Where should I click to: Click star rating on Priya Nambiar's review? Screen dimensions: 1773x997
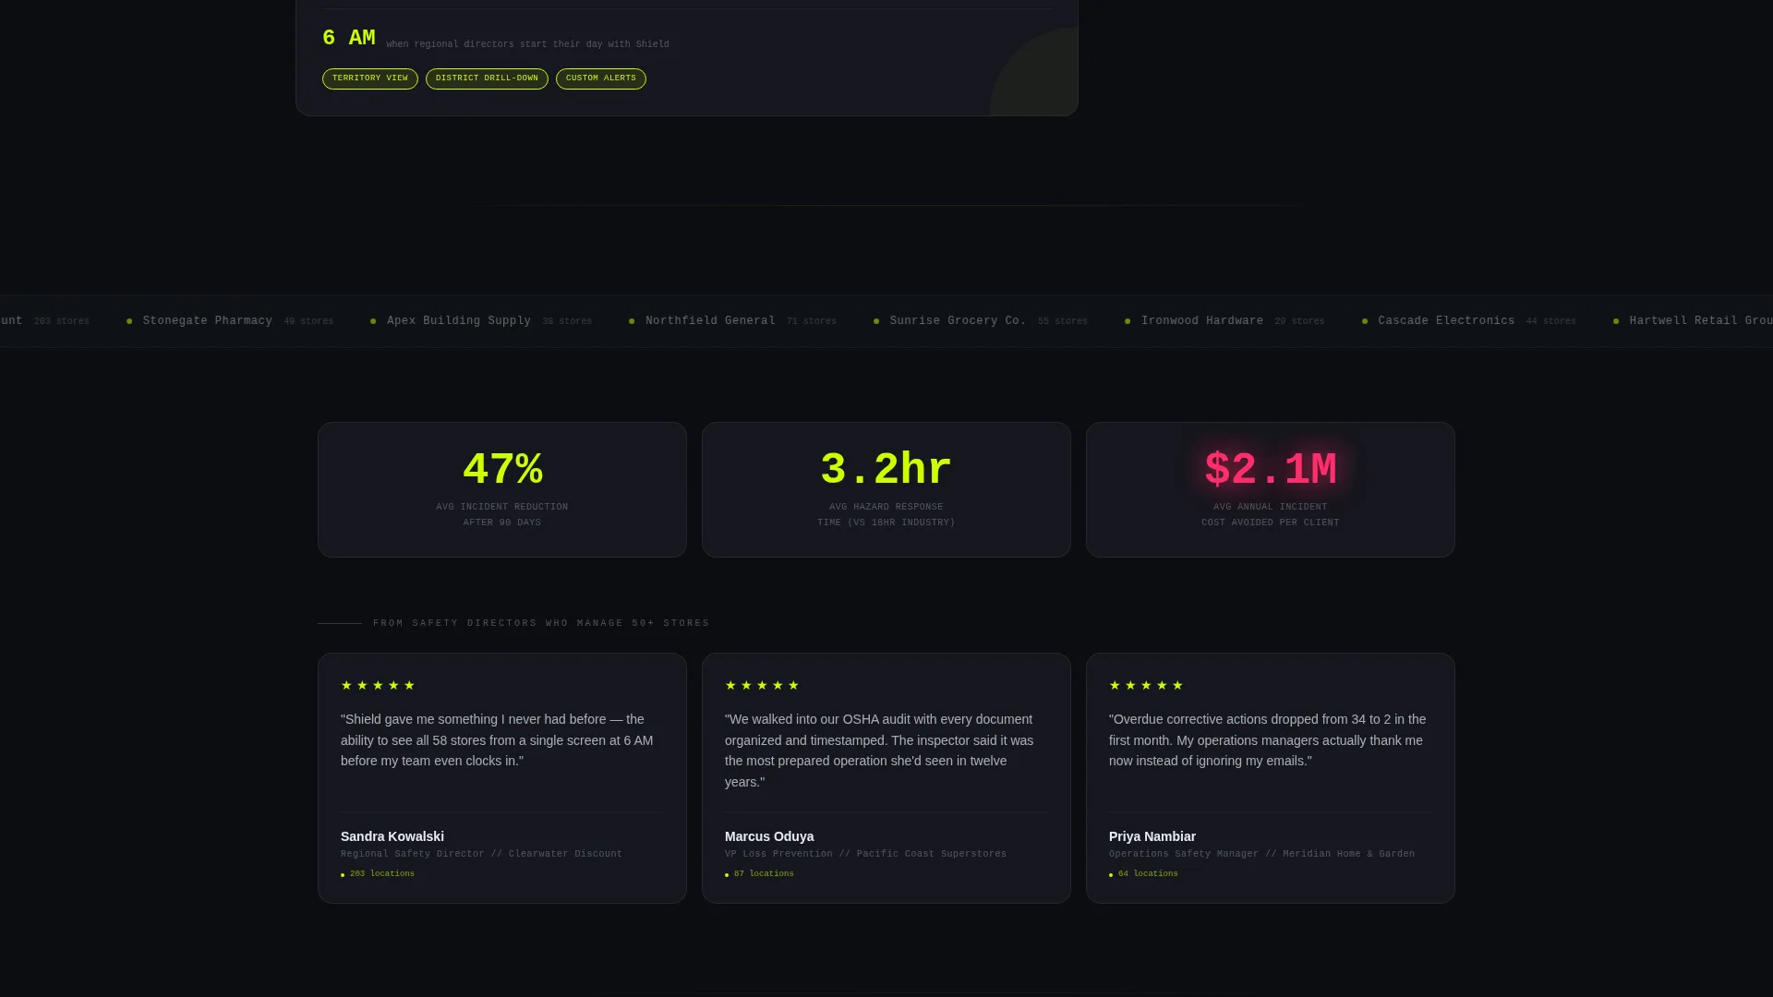coord(1146,685)
